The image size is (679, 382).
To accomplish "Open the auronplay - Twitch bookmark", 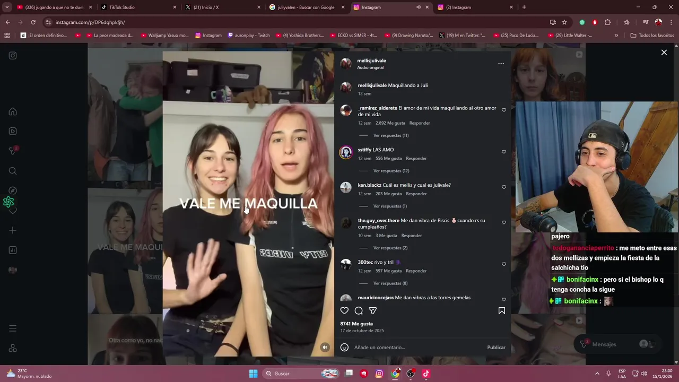I will coord(249,36).
